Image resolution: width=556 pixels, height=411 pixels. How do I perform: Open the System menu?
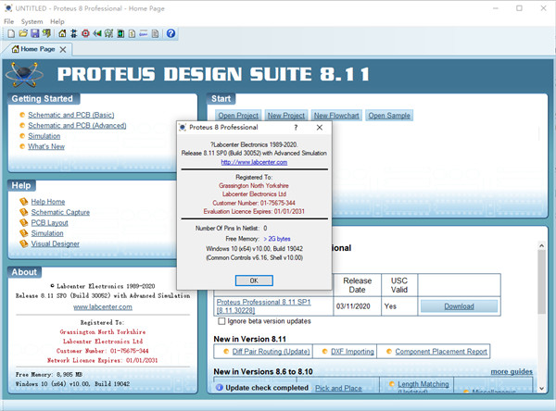[32, 21]
